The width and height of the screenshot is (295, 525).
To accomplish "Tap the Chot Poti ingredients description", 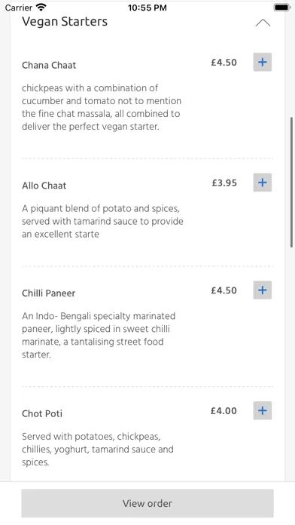I will click(98, 450).
